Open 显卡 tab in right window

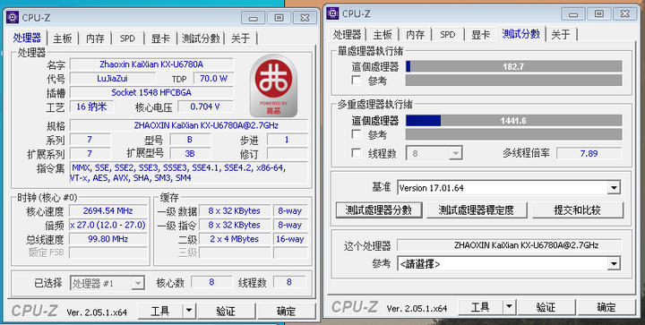click(x=480, y=35)
